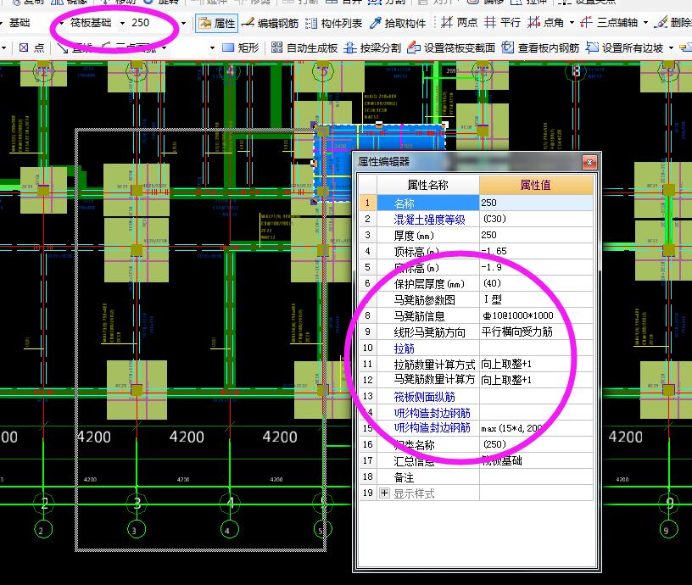The height and width of the screenshot is (585, 692).
Task: Expand the arrow left of 矩形
Action: 212,47
